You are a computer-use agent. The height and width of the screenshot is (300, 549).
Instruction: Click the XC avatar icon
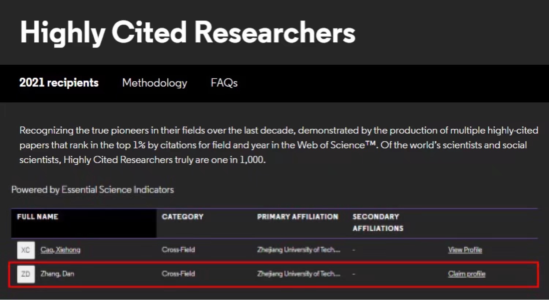point(26,250)
